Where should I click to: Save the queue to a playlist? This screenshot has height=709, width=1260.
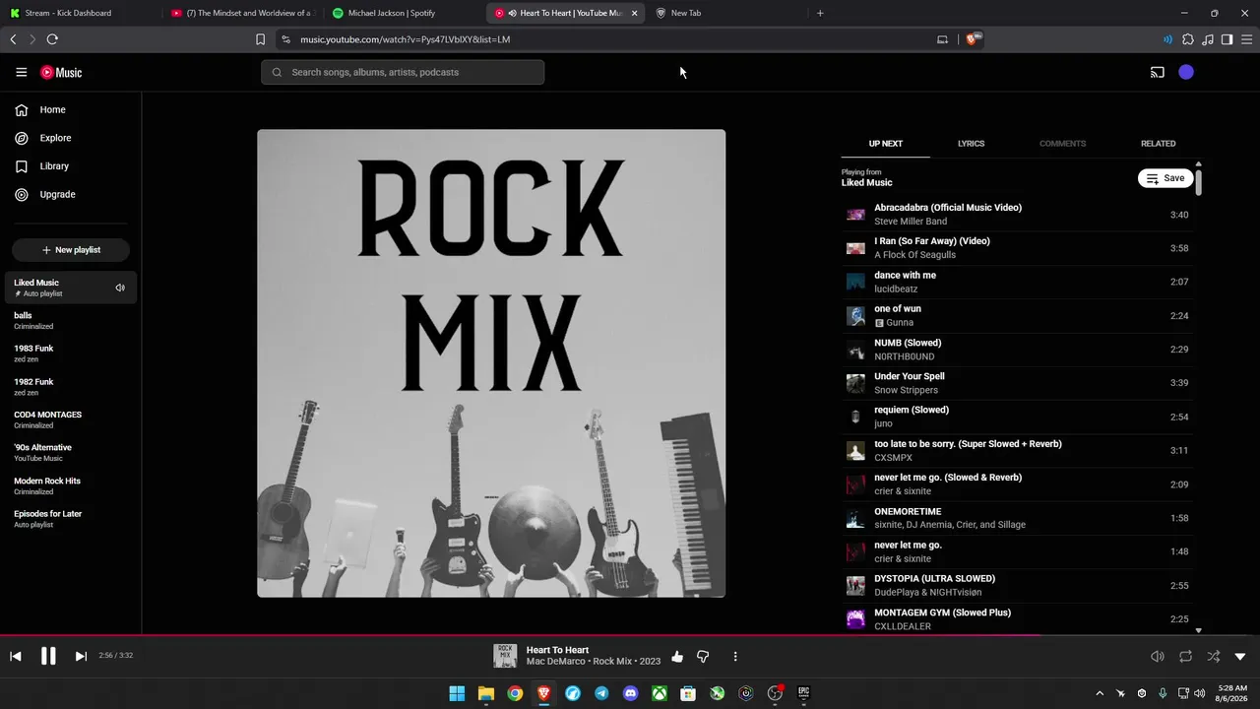1165,178
